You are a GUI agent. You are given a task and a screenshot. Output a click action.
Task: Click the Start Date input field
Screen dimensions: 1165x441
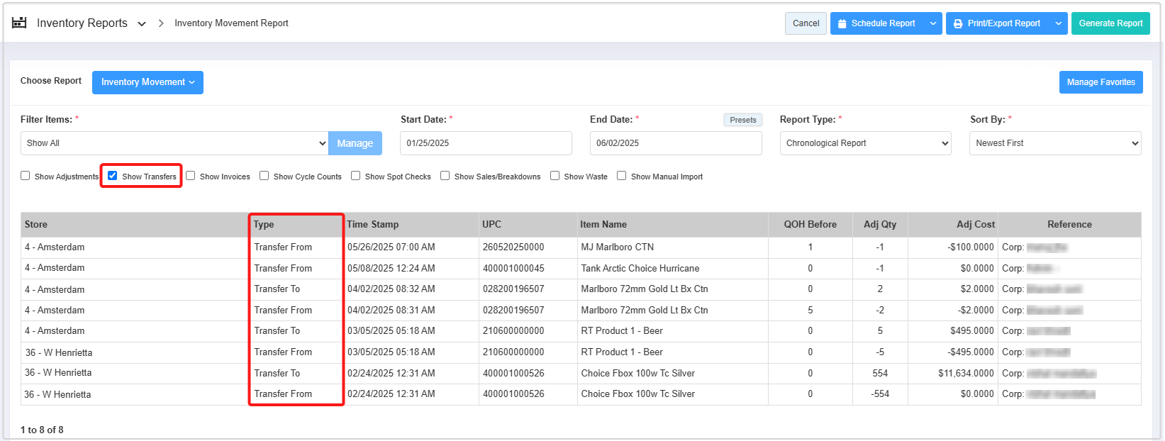(486, 143)
